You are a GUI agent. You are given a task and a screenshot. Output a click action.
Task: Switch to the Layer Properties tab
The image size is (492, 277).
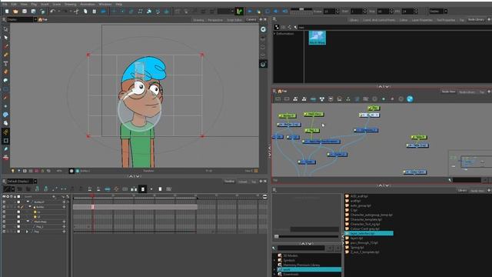pyautogui.click(x=422, y=20)
